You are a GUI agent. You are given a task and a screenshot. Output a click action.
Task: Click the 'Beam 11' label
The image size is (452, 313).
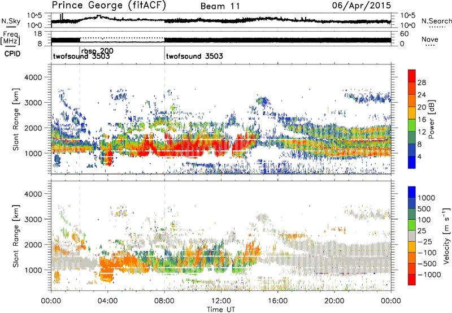click(220, 6)
